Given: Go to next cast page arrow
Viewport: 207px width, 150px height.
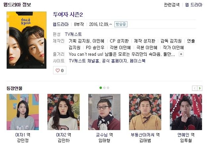Looking at the screenshot, I should coord(200,88).
